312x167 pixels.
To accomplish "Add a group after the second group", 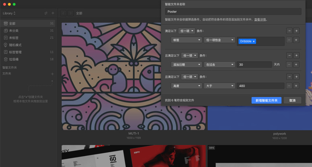I will 296,56.
